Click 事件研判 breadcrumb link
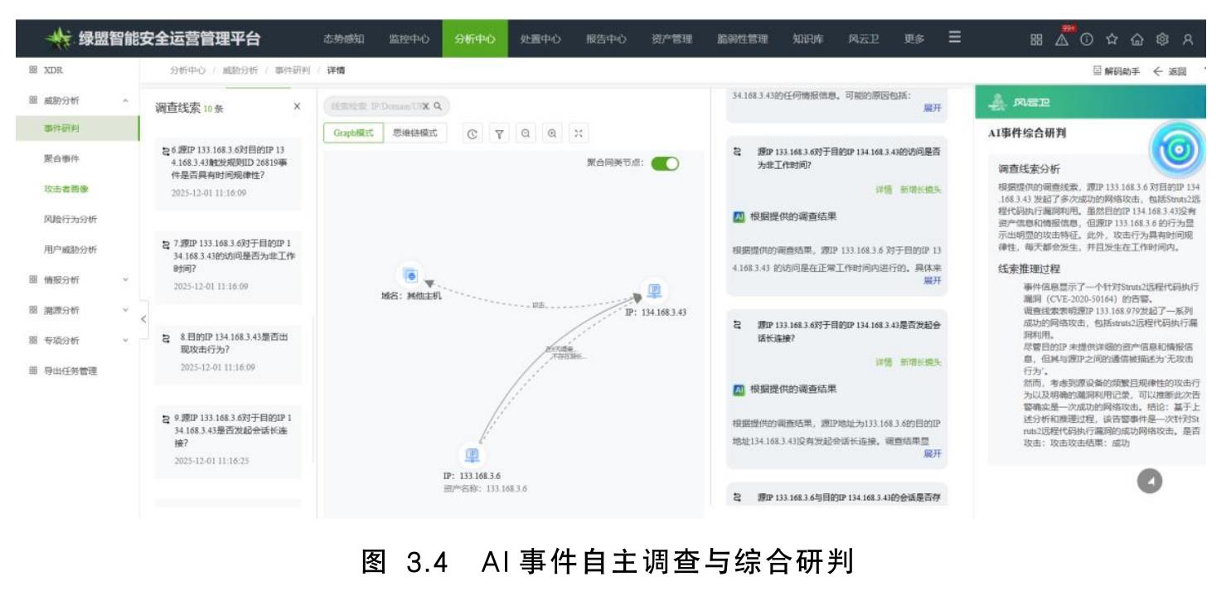This screenshot has height=601, width=1231. pyautogui.click(x=293, y=71)
